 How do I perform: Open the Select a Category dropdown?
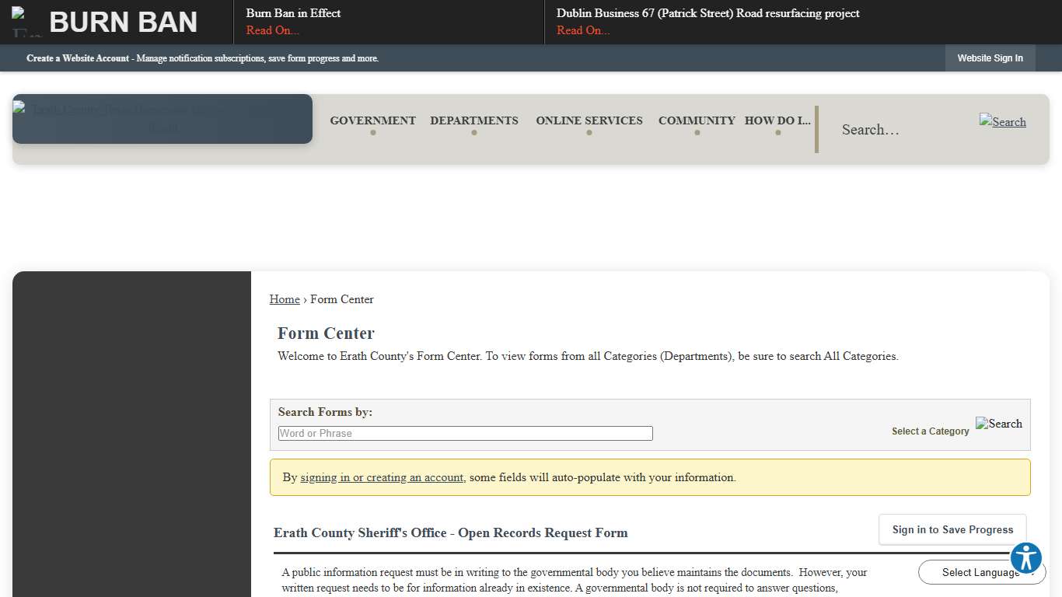coord(930,431)
